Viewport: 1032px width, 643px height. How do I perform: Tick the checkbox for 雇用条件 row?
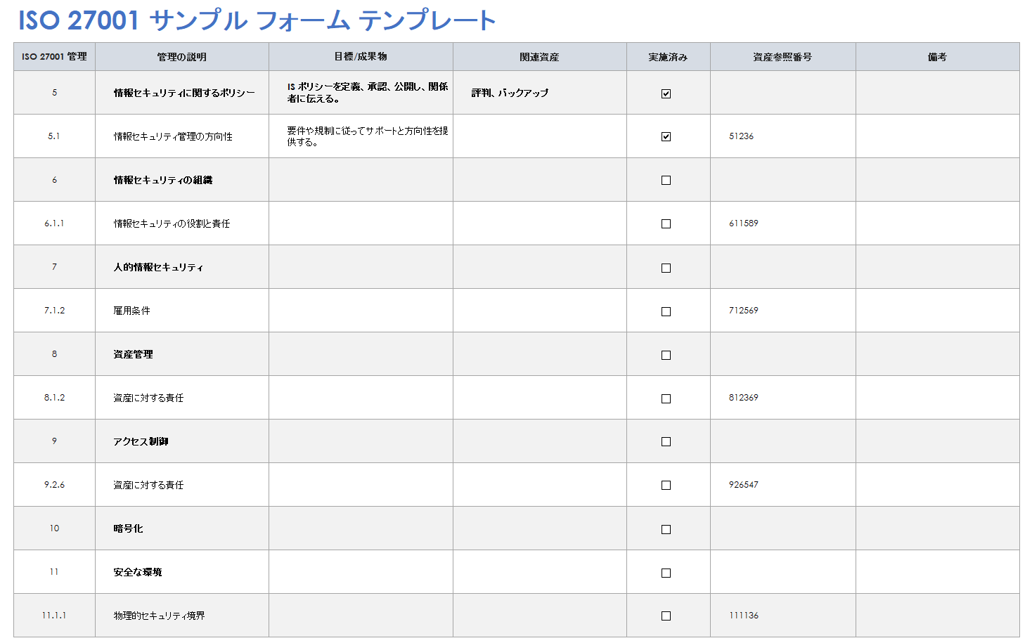coord(666,311)
